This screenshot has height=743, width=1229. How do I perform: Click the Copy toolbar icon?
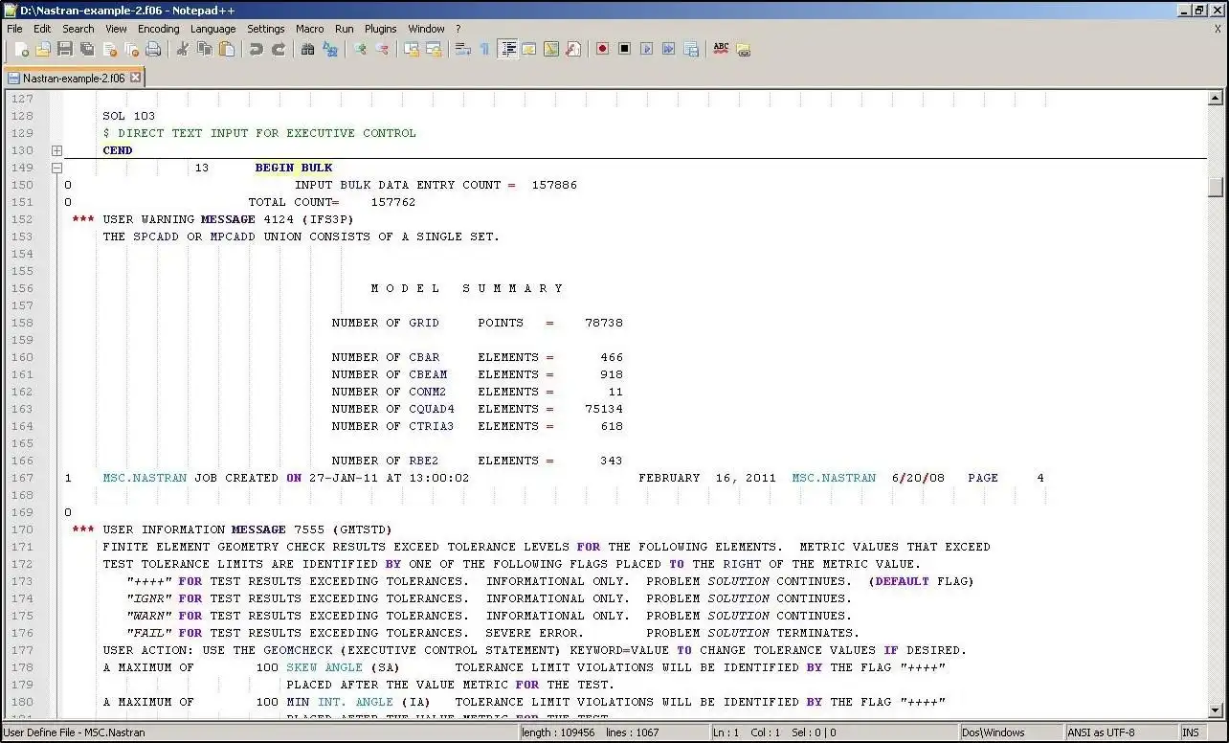coord(205,49)
